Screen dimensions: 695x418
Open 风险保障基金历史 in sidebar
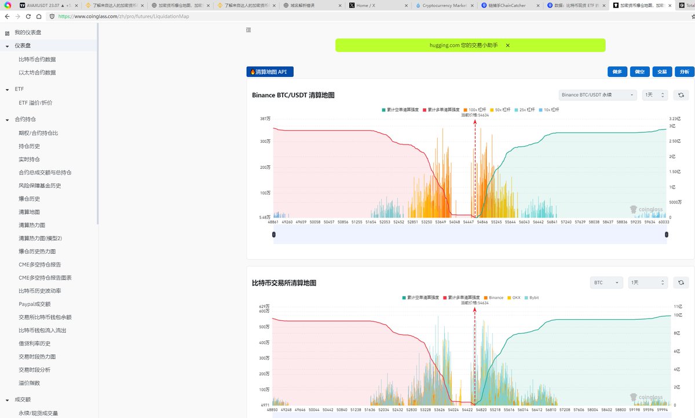pos(40,186)
